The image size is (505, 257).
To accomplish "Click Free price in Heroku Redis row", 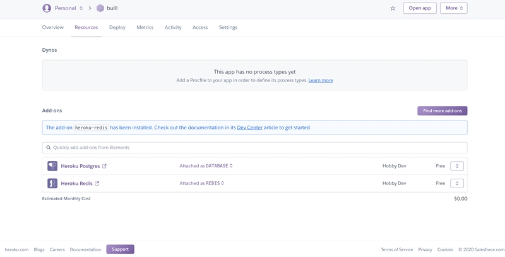I will (440, 183).
